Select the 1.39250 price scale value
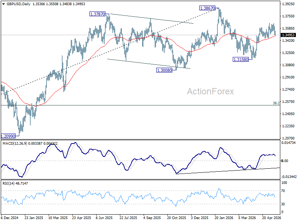The width and height of the screenshot is (297, 222). coord(288,4)
